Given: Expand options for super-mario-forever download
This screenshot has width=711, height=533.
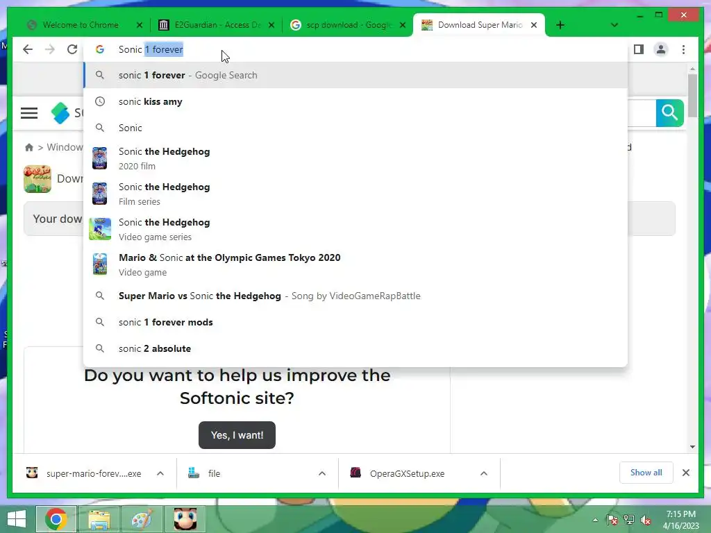Looking at the screenshot, I should 160,473.
